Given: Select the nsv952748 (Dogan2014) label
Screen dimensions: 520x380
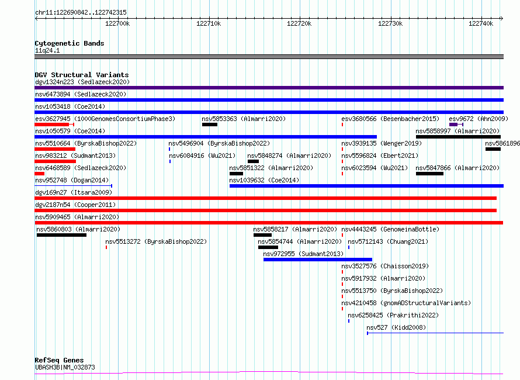Looking at the screenshot, I should (72, 180).
